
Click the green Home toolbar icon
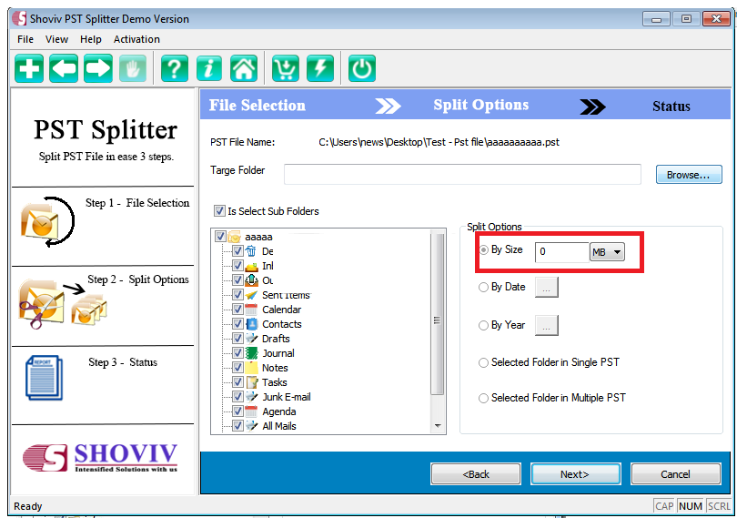tap(244, 68)
